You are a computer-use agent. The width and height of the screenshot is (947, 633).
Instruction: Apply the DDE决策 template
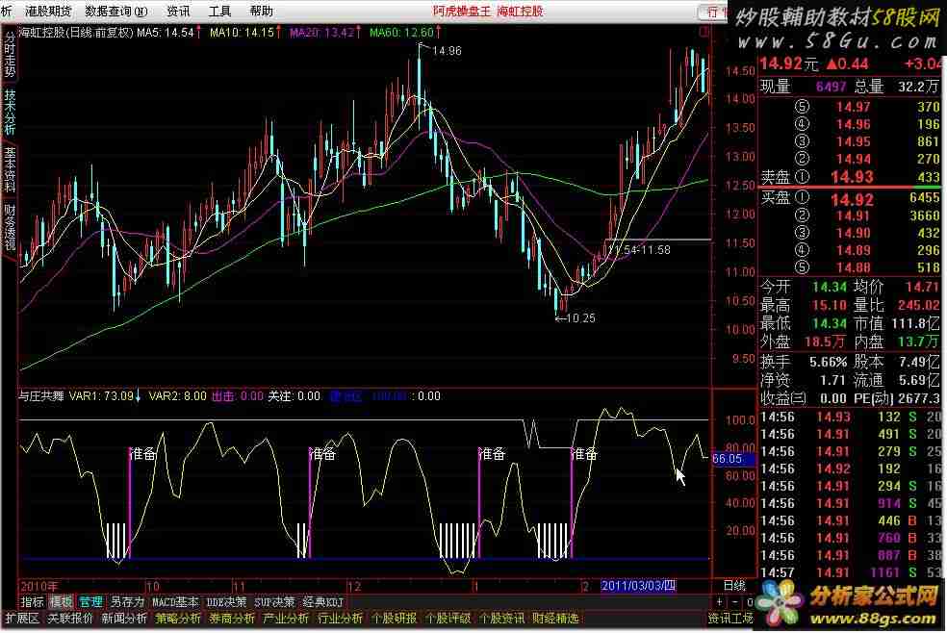[226, 601]
